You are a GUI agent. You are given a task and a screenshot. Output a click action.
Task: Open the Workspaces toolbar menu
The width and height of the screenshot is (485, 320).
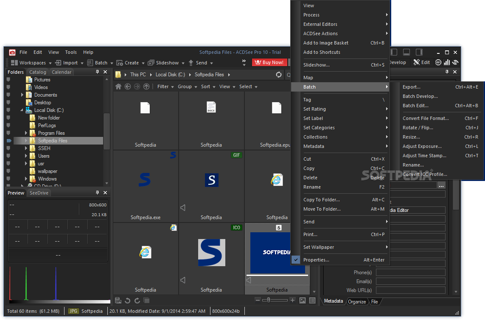(31, 63)
